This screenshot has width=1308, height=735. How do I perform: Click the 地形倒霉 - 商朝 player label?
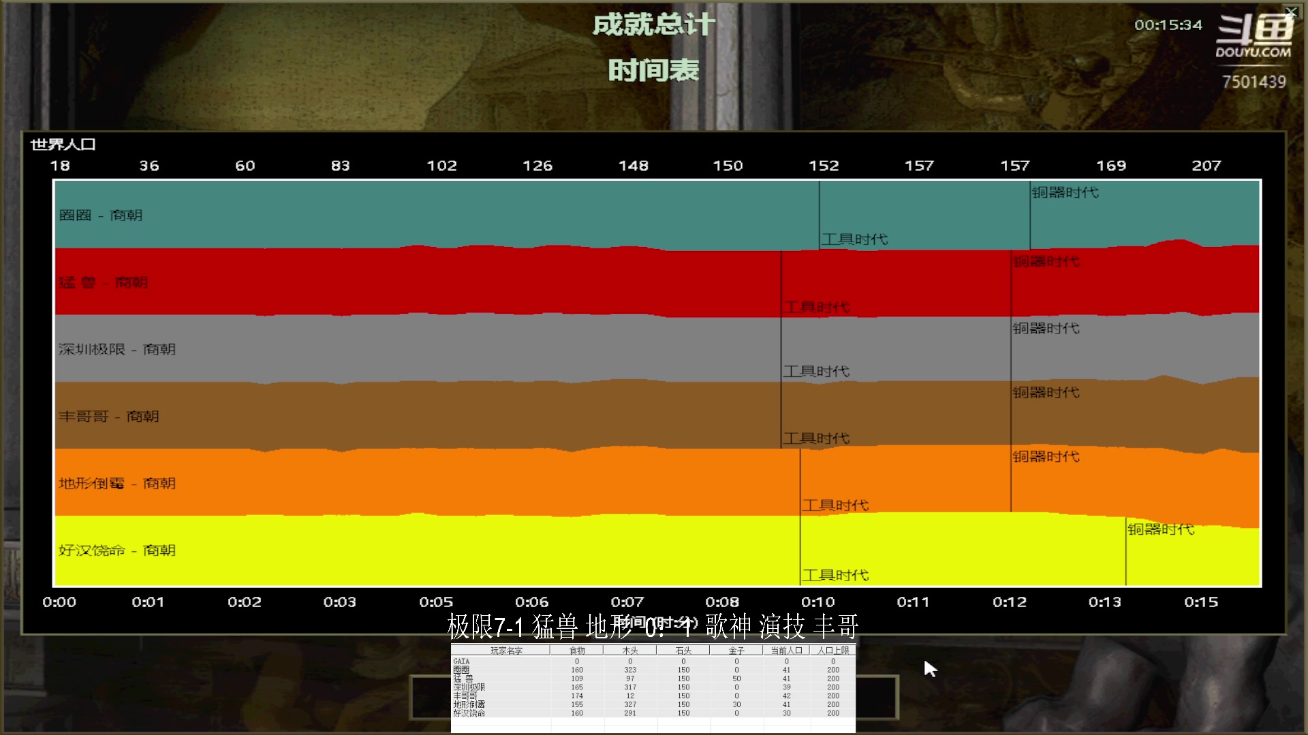coord(117,483)
